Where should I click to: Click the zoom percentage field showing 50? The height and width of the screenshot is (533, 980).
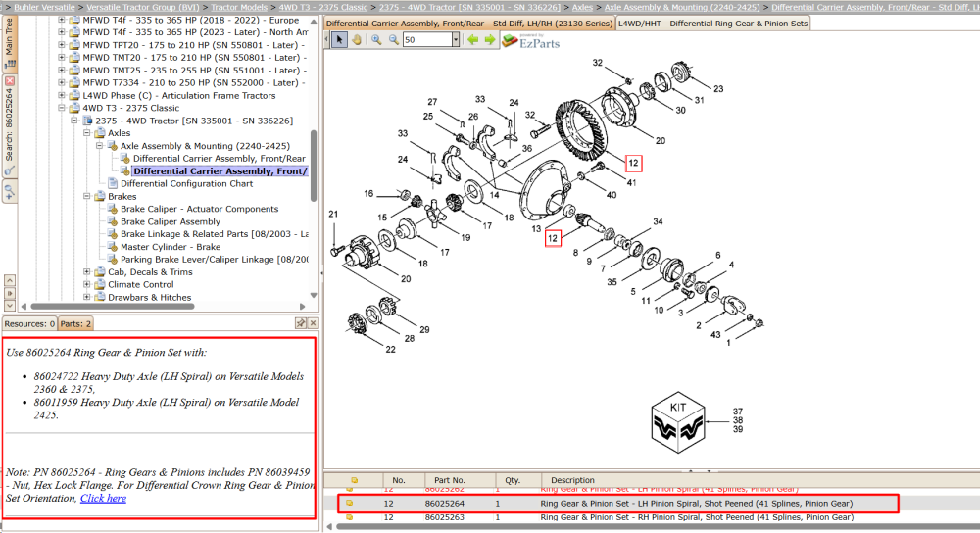[x=427, y=40]
